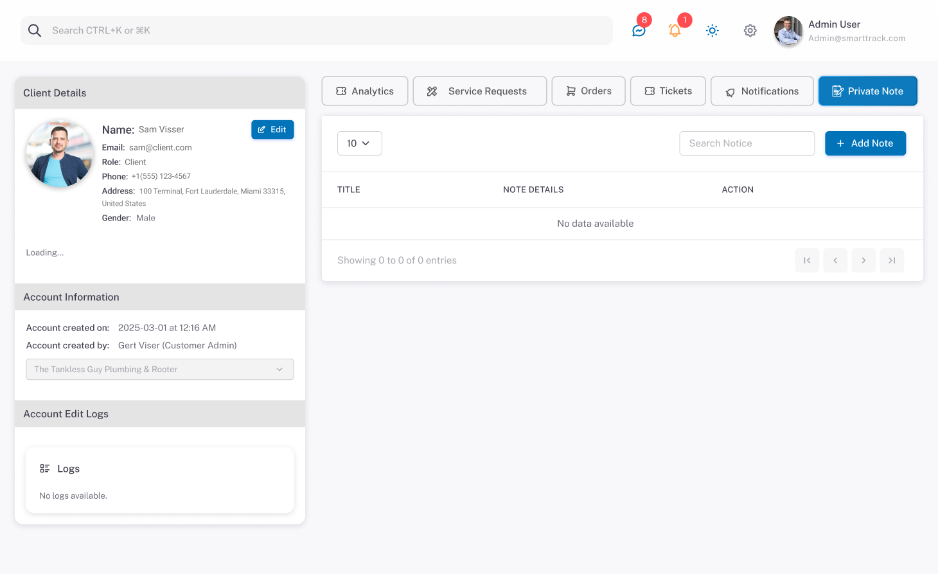This screenshot has height=574, width=938.
Task: Expand The Tankless Guy Plumbing & Rooter dropdown
Action: (160, 370)
